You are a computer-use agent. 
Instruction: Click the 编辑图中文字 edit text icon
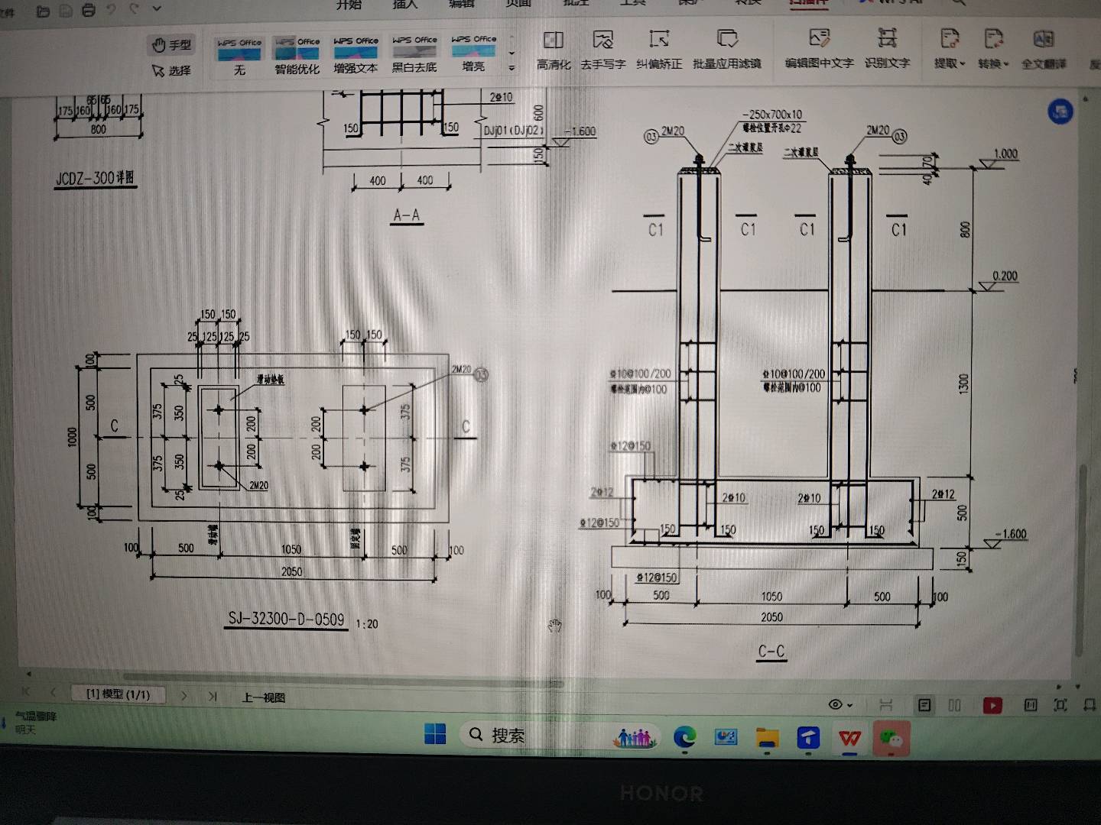[x=819, y=50]
